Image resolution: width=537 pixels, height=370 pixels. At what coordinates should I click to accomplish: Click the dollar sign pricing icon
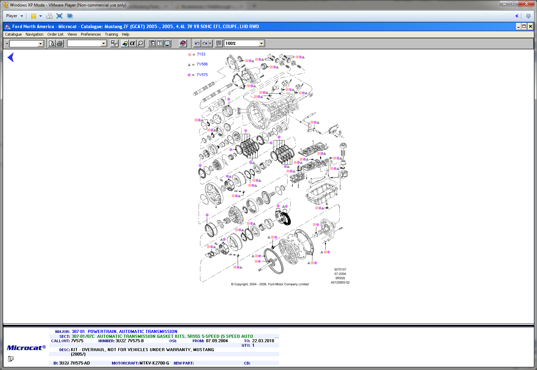(x=160, y=44)
